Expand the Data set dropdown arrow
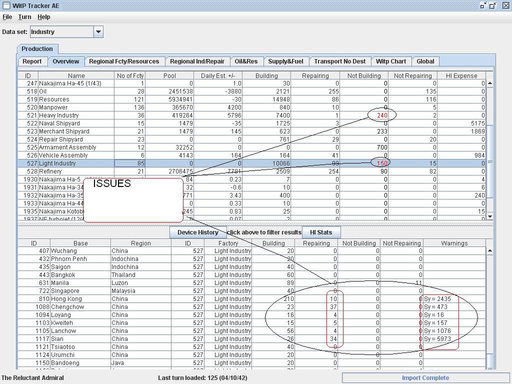Screen dimensions: 512x384 [98, 32]
